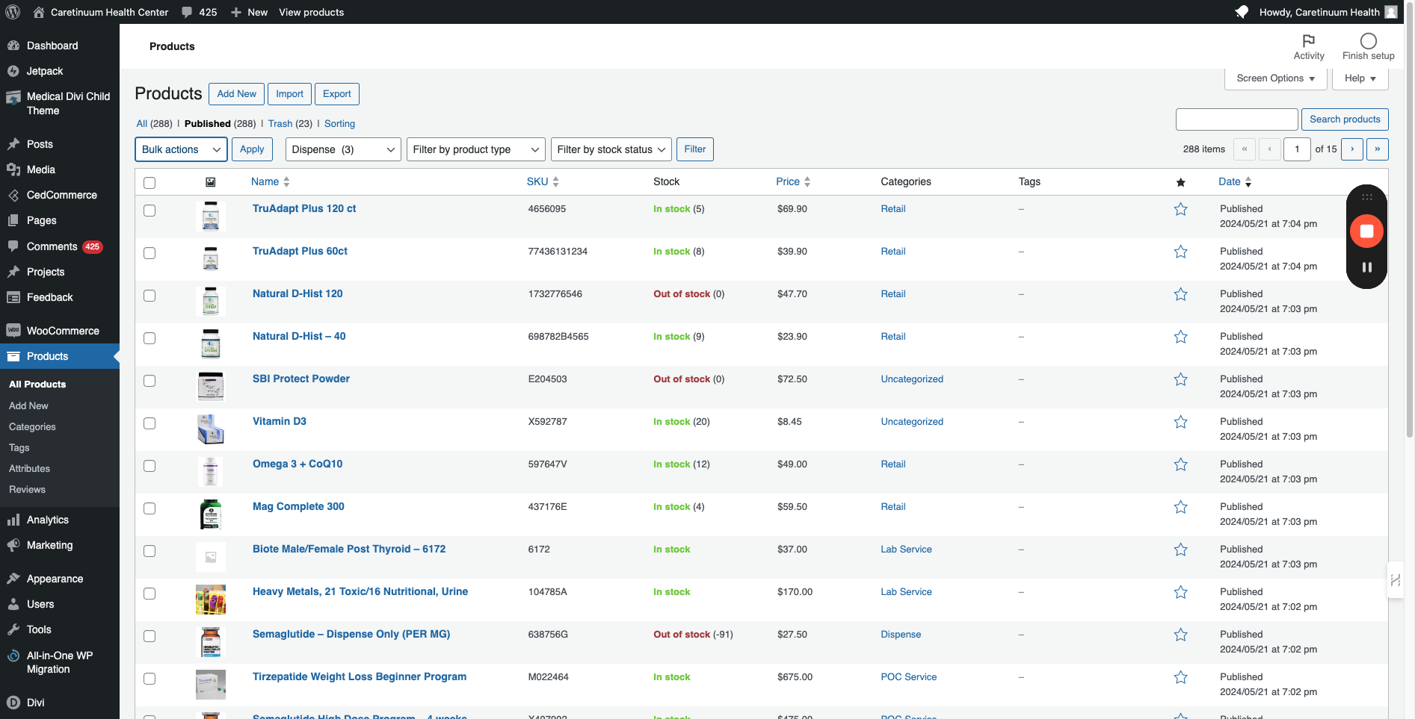This screenshot has width=1415, height=719.
Task: Check the box for Natural D-Hist 120
Action: click(x=149, y=296)
